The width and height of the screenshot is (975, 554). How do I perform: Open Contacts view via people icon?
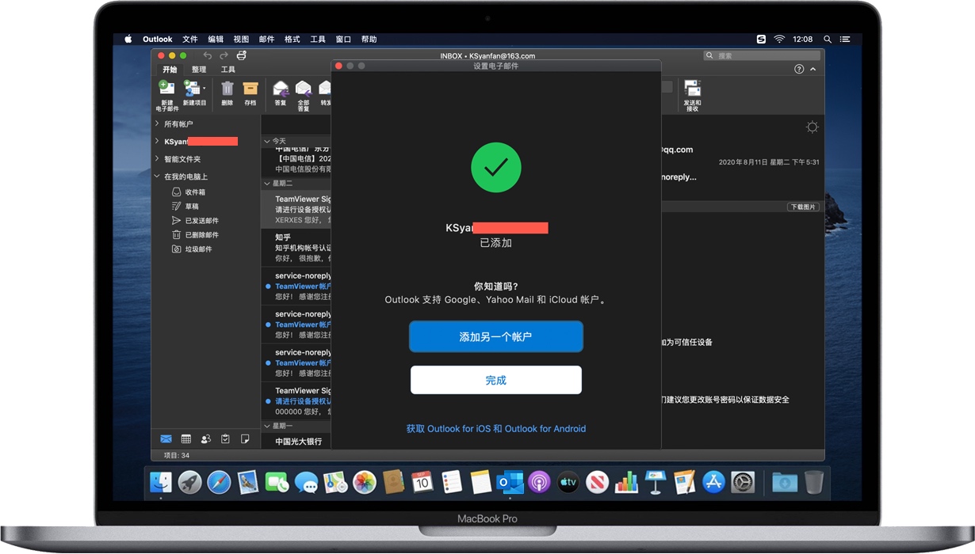click(206, 438)
